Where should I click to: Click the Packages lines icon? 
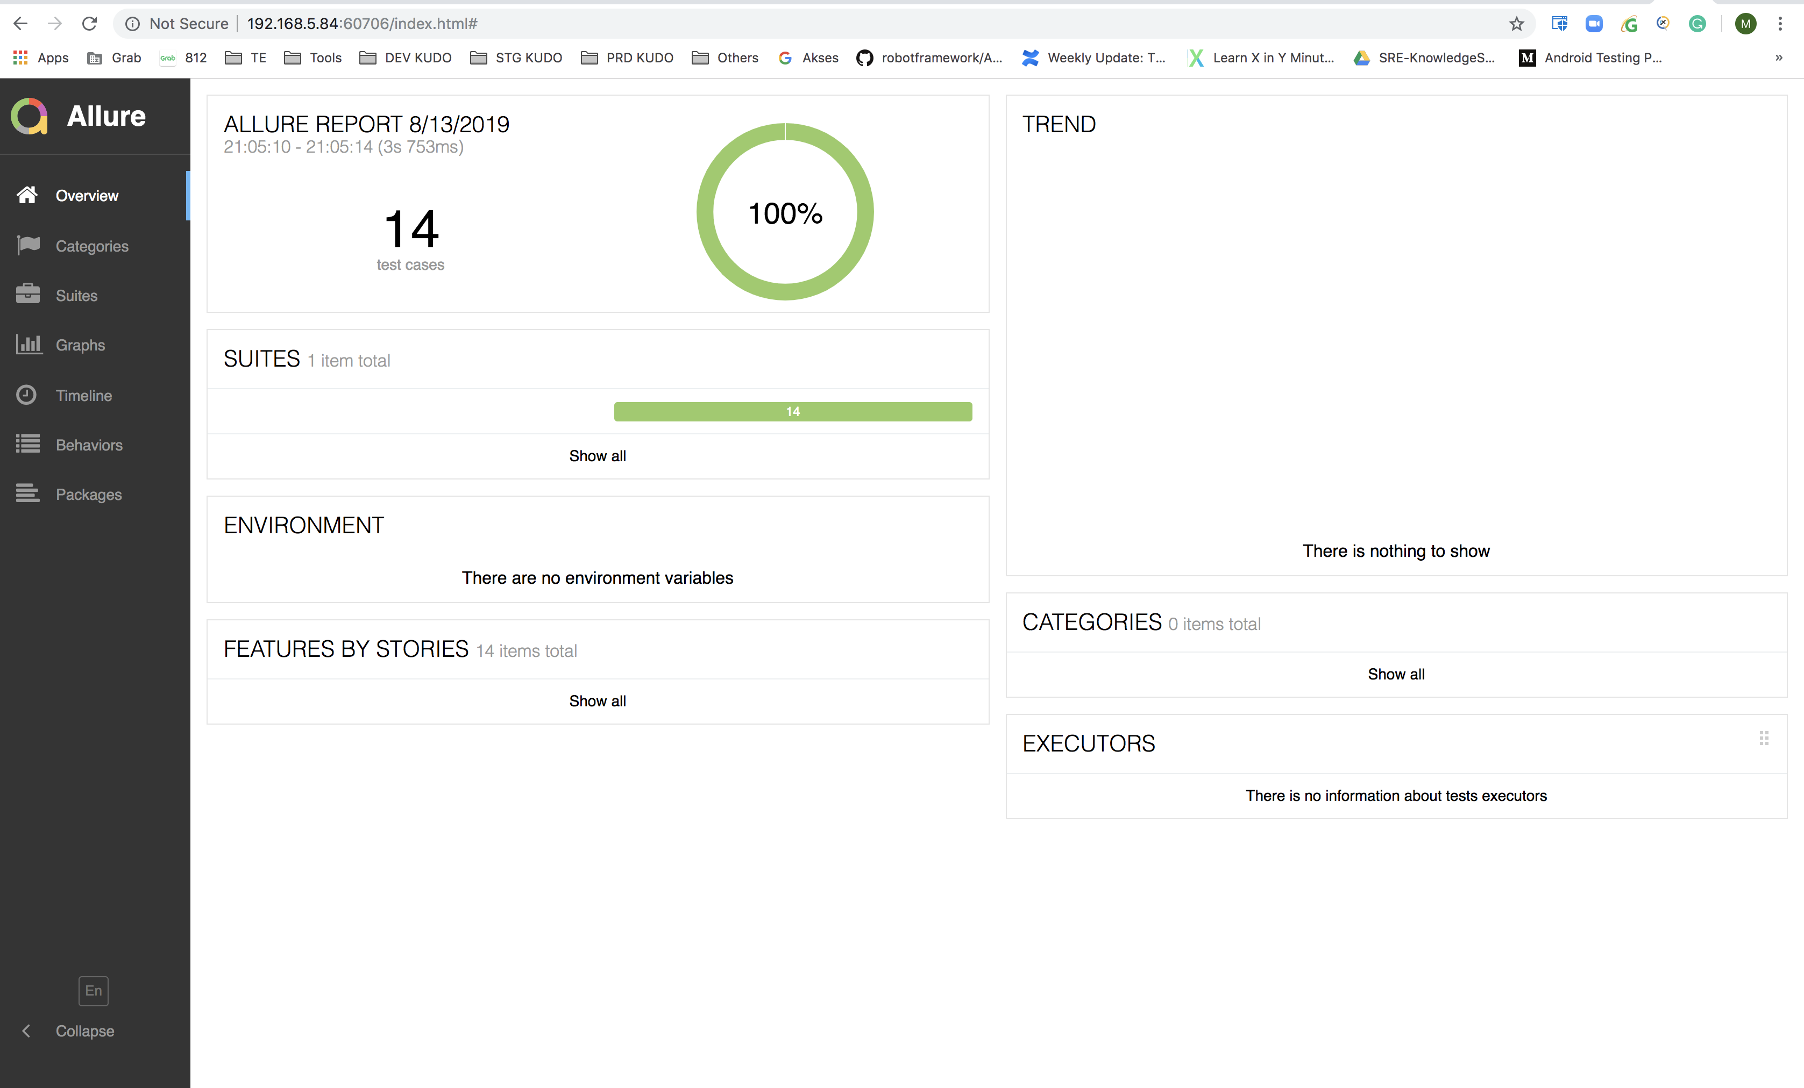pos(28,494)
